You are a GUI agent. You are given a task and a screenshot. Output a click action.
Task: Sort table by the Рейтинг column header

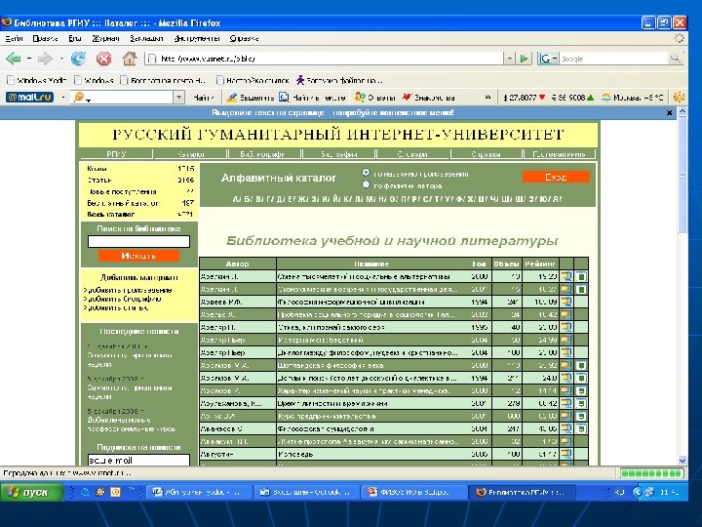click(540, 263)
